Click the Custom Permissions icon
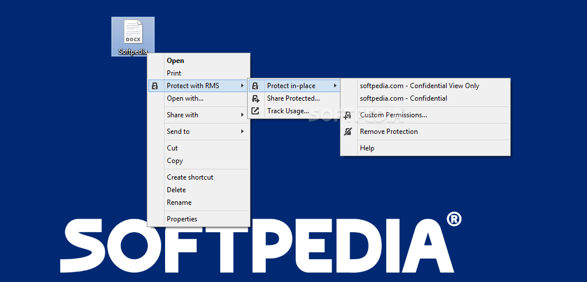 point(348,115)
